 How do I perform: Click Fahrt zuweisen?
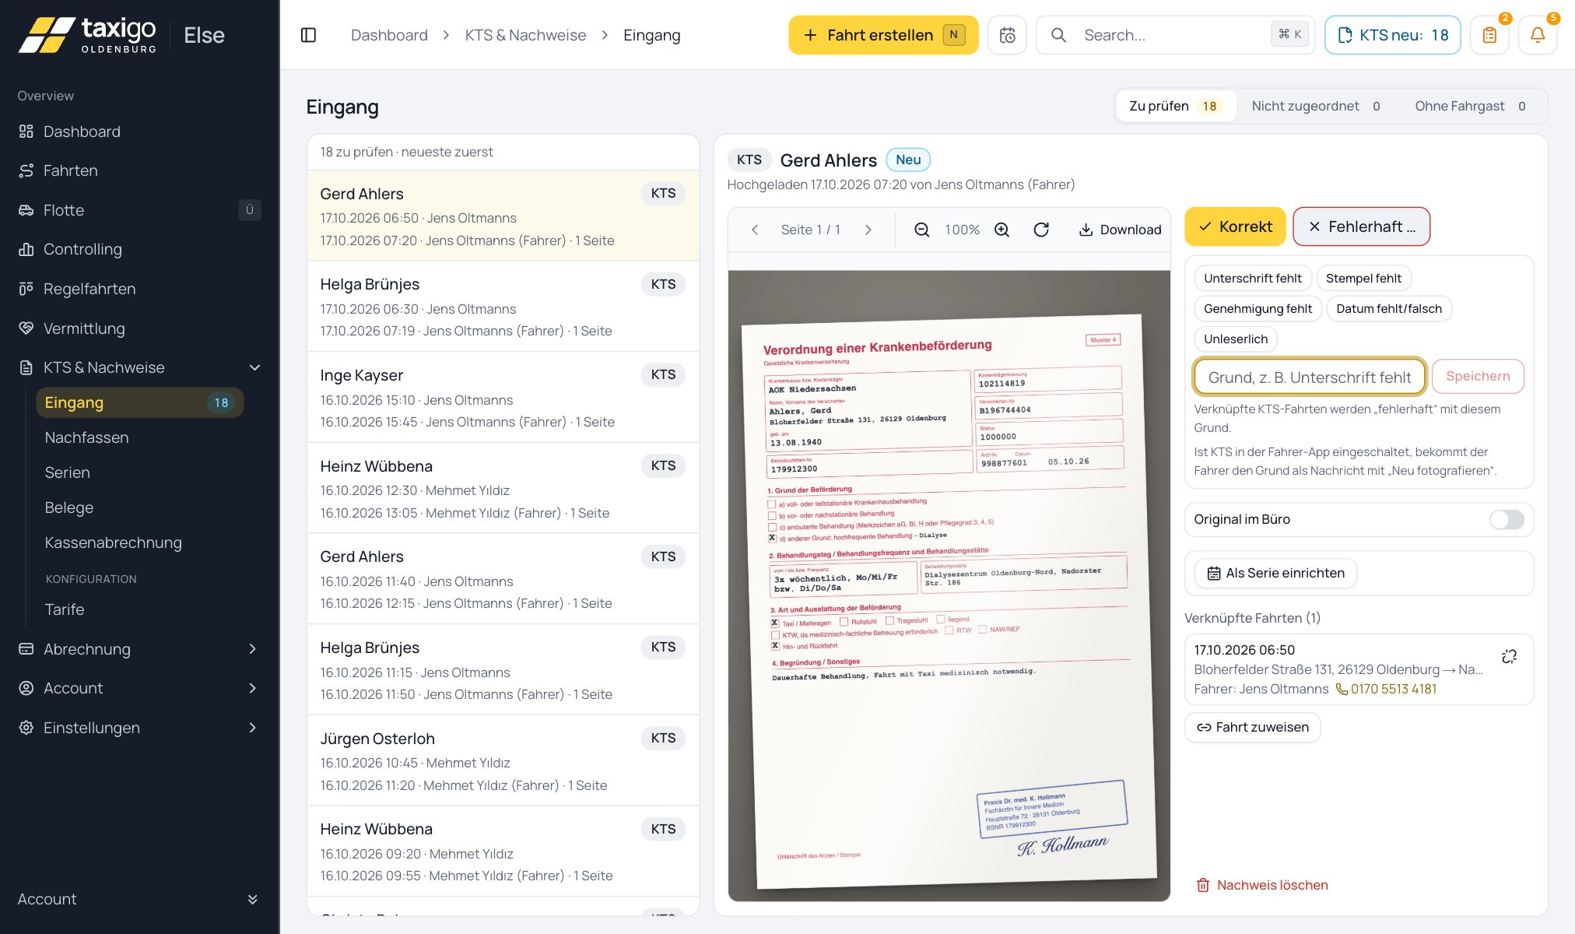point(1253,728)
